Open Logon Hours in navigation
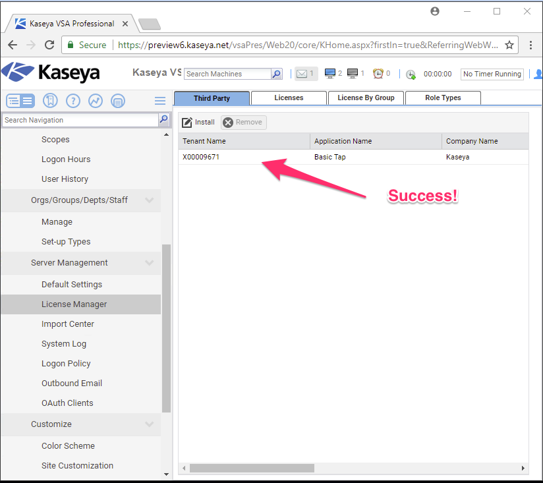 [x=66, y=159]
